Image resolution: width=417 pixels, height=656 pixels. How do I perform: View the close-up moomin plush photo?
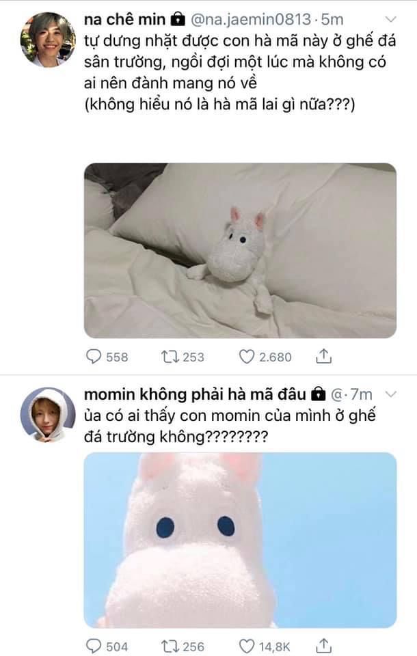pyautogui.click(x=241, y=540)
